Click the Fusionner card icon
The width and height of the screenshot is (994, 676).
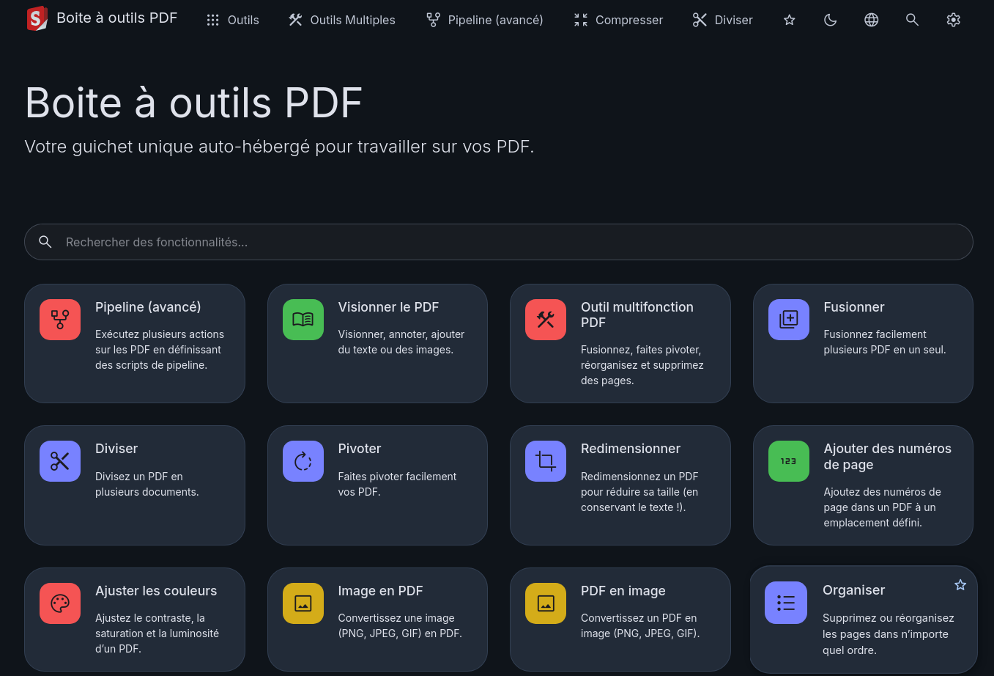(789, 320)
